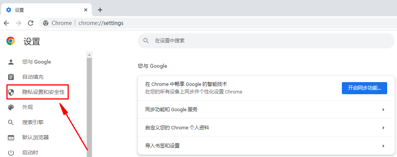397x157 pixels.
Task: Click clipboard icon for 自动填充
Action: pyautogui.click(x=11, y=77)
